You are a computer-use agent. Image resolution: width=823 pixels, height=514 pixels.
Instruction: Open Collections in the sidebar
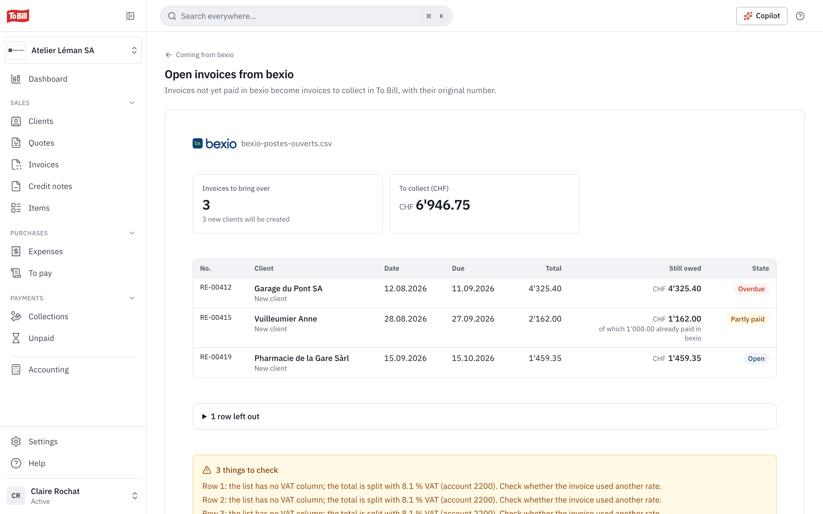point(73,316)
